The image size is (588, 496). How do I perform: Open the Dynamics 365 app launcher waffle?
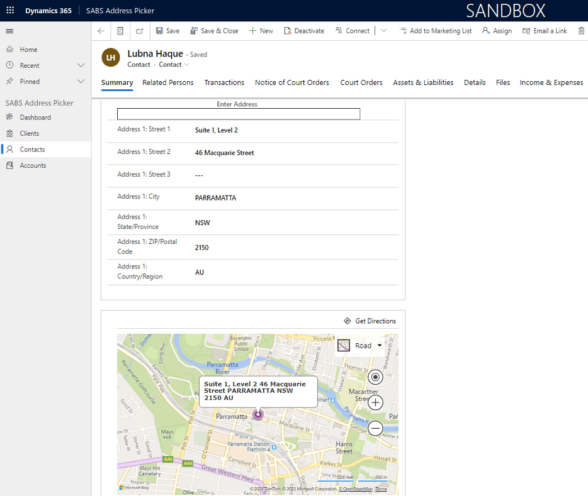[x=10, y=11]
